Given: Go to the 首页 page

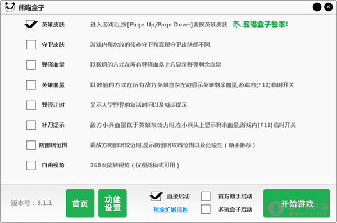Looking at the screenshot, I should tap(80, 203).
